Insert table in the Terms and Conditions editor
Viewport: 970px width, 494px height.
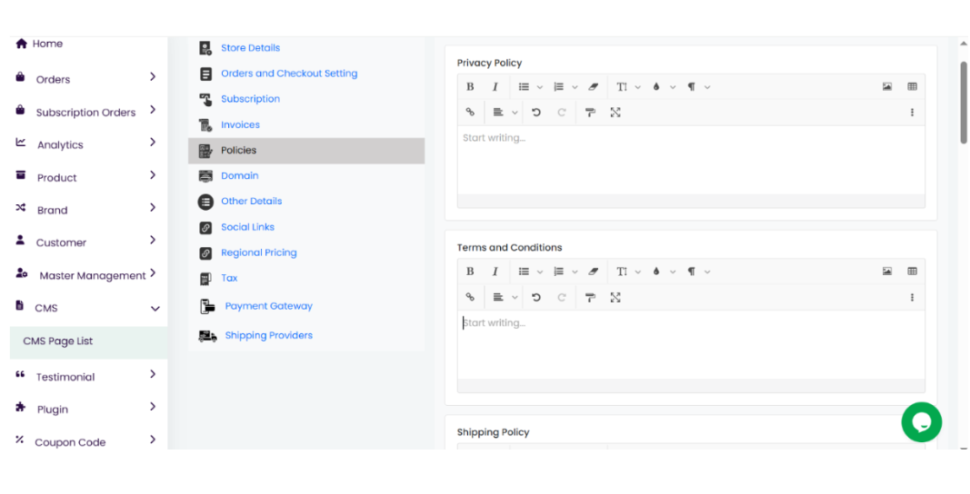[x=912, y=272]
